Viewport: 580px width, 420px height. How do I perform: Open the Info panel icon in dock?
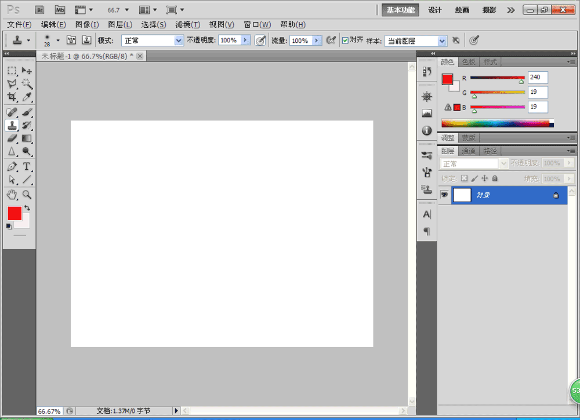click(427, 130)
